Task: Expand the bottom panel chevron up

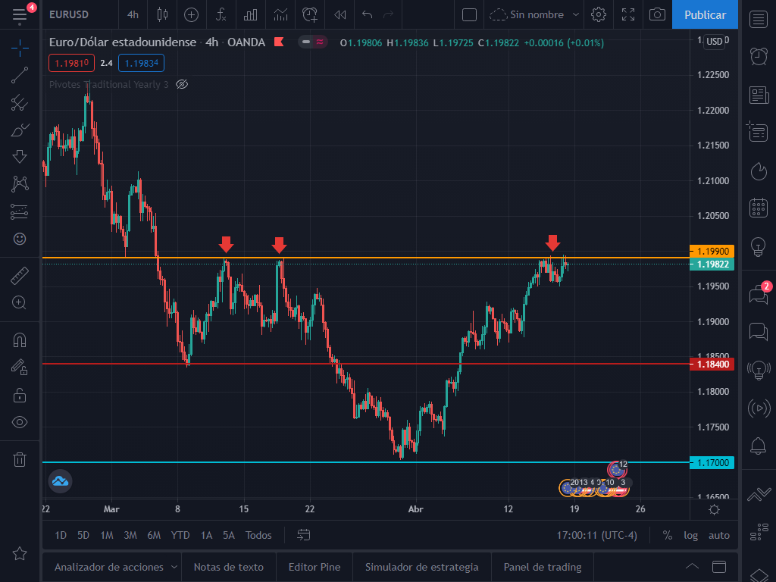Action: click(692, 567)
